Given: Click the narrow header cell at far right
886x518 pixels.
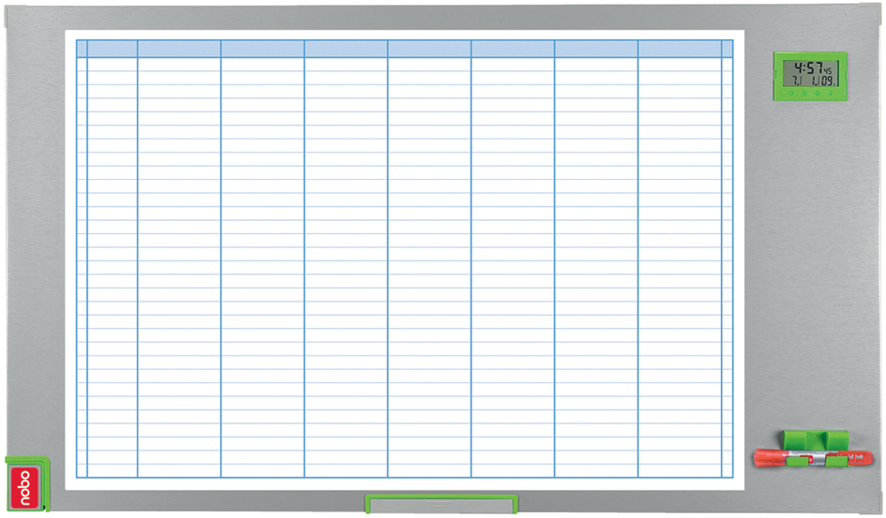Looking at the screenshot, I should pyautogui.click(x=728, y=49).
